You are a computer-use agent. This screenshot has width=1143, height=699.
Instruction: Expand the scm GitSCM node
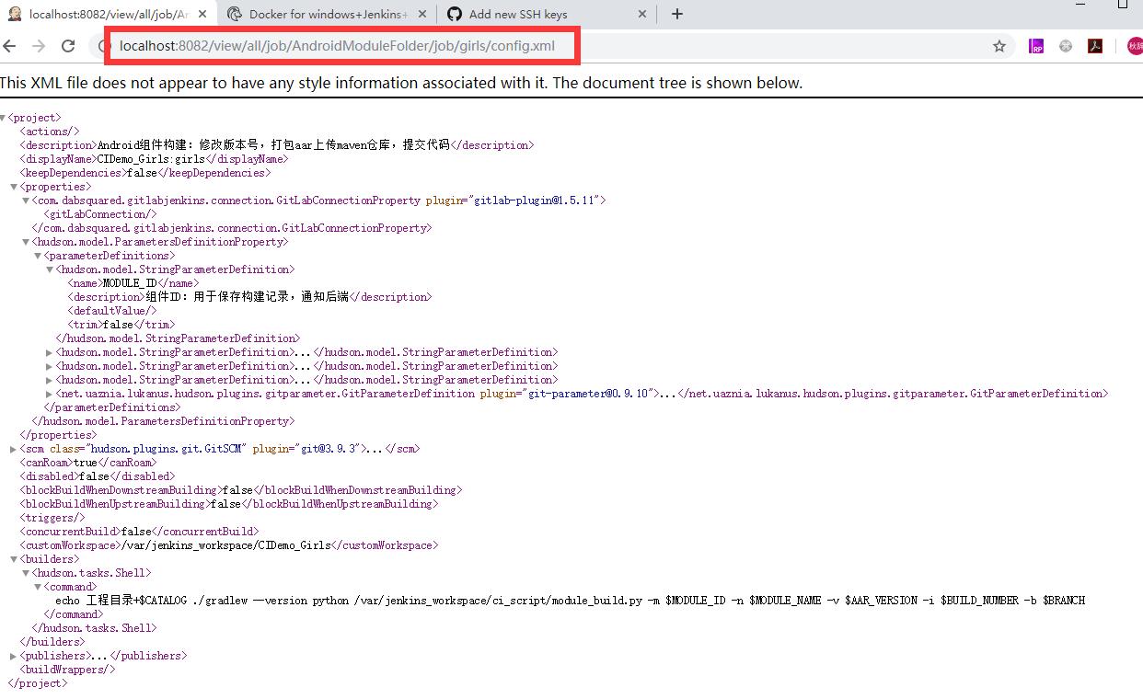pyautogui.click(x=14, y=449)
